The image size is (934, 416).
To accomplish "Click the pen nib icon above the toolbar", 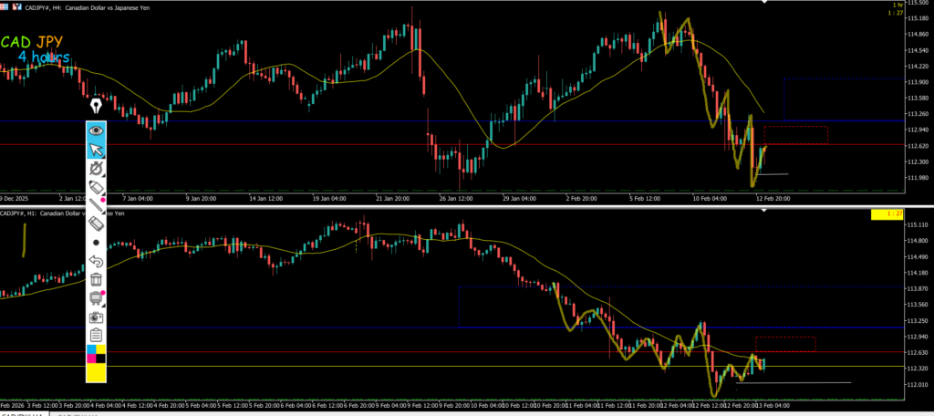I will pyautogui.click(x=95, y=106).
